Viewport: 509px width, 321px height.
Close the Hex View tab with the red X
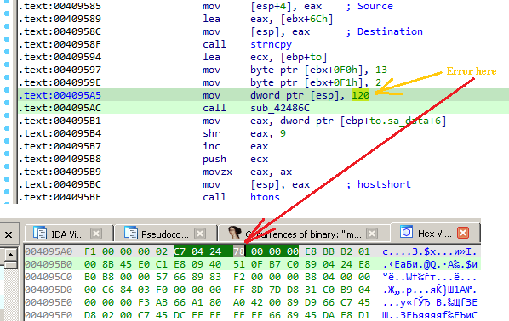pos(463,233)
